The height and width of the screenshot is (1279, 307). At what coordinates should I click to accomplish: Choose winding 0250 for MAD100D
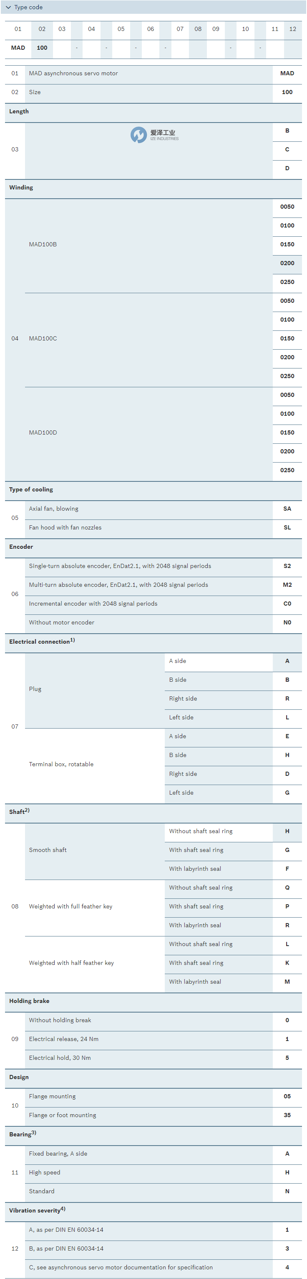pyautogui.click(x=287, y=470)
